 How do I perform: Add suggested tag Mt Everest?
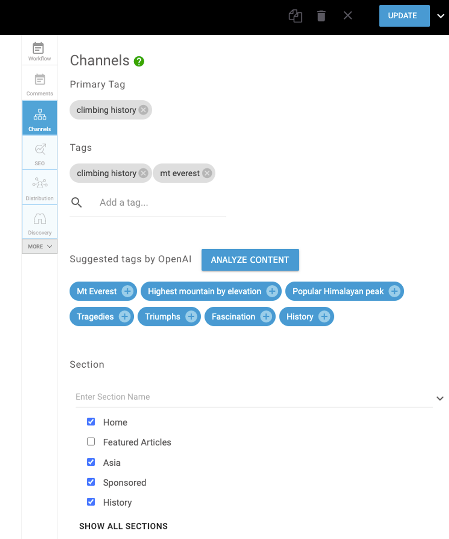127,291
